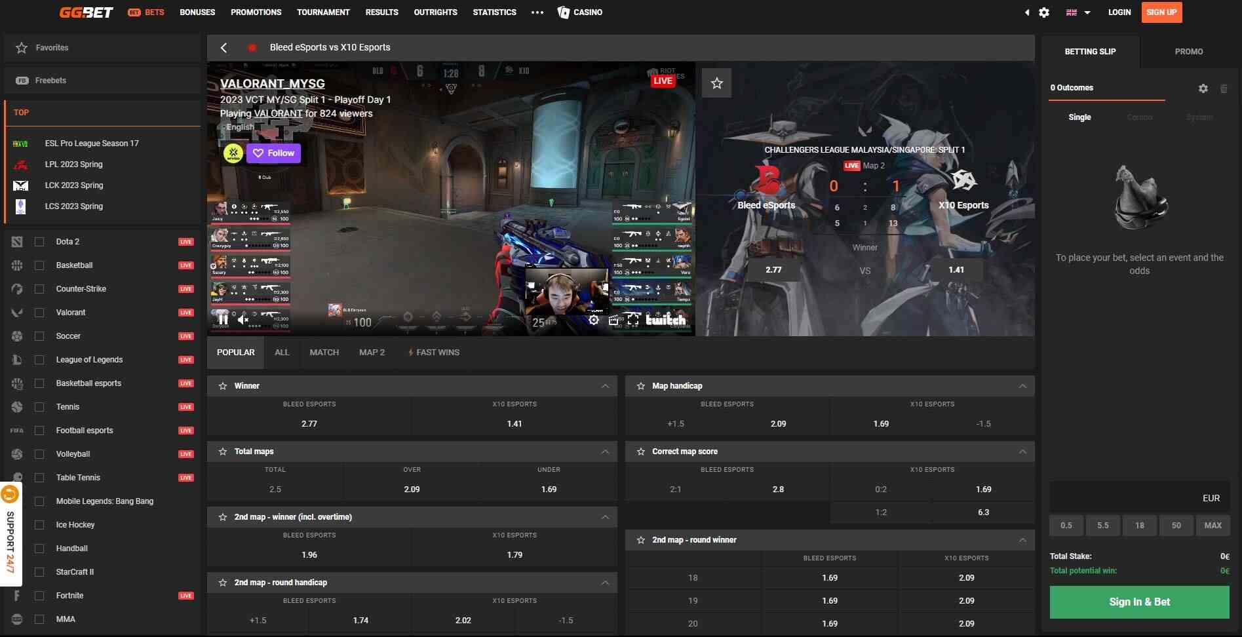Clear the betting slip with the trash icon
Image resolution: width=1242 pixels, height=637 pixels.
(x=1224, y=88)
